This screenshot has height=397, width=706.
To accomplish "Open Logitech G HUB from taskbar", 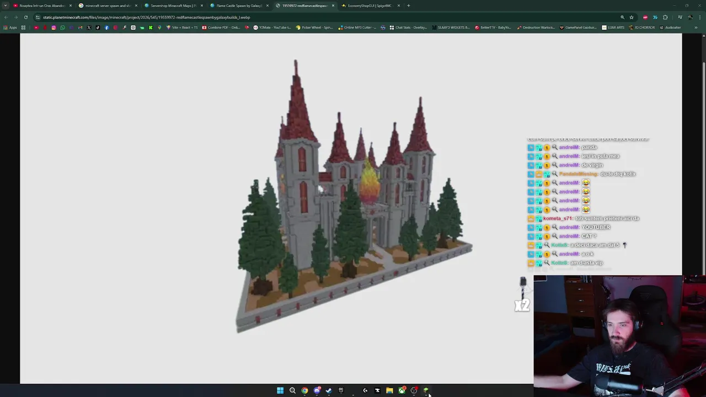I will click(x=365, y=390).
